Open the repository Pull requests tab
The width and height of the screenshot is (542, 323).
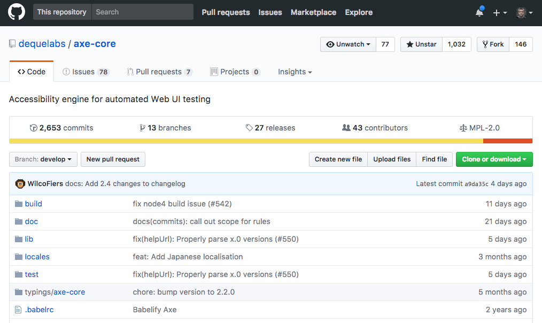tap(160, 72)
